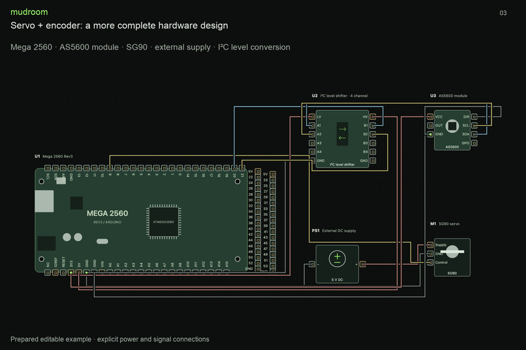Click the pin 23 pad on the double header
526x350 pixels.
(273, 180)
